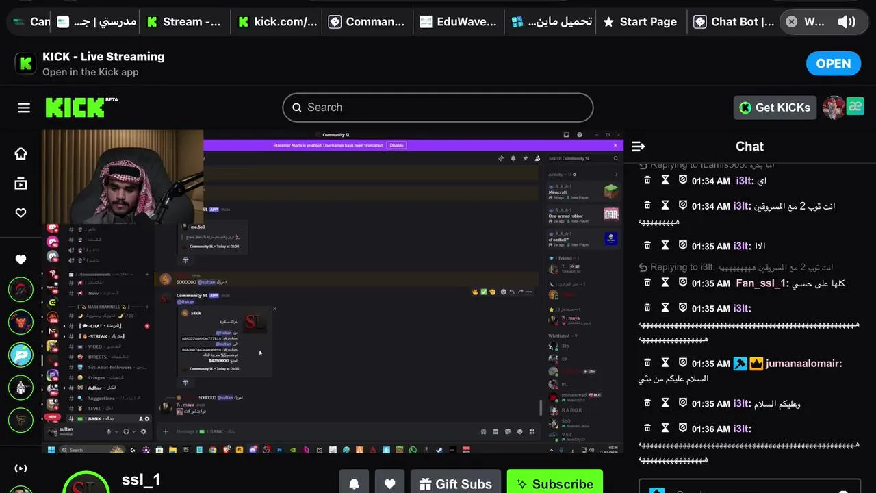
Task: Toggle notifications bell for ssl_1
Action: [354, 483]
